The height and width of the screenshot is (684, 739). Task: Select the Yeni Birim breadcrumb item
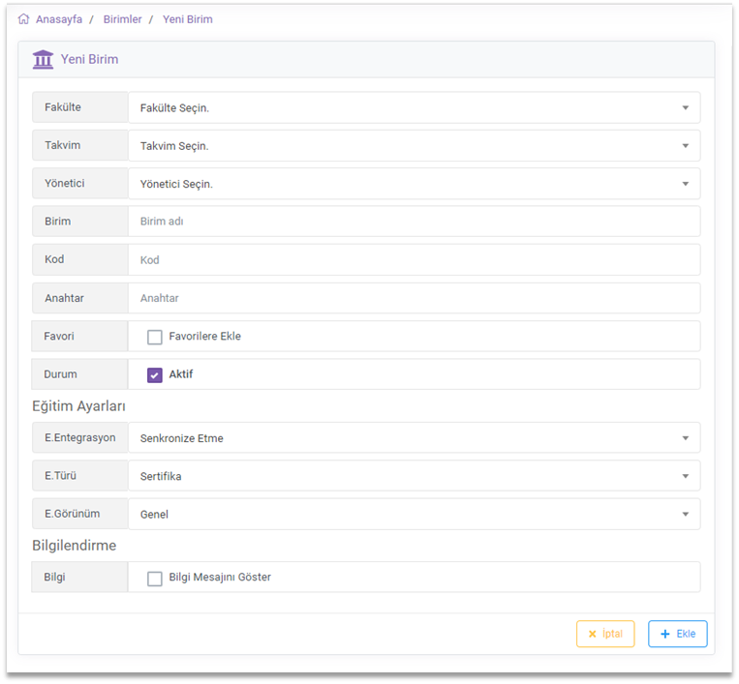188,19
